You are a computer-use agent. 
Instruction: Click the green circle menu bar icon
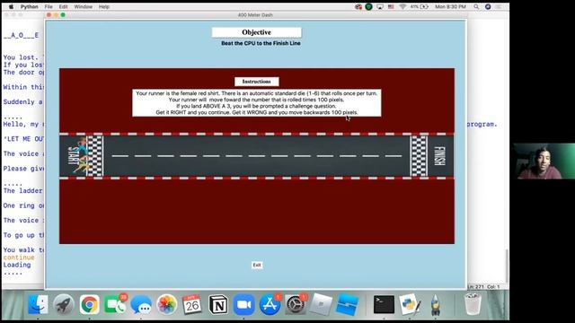point(368,6)
